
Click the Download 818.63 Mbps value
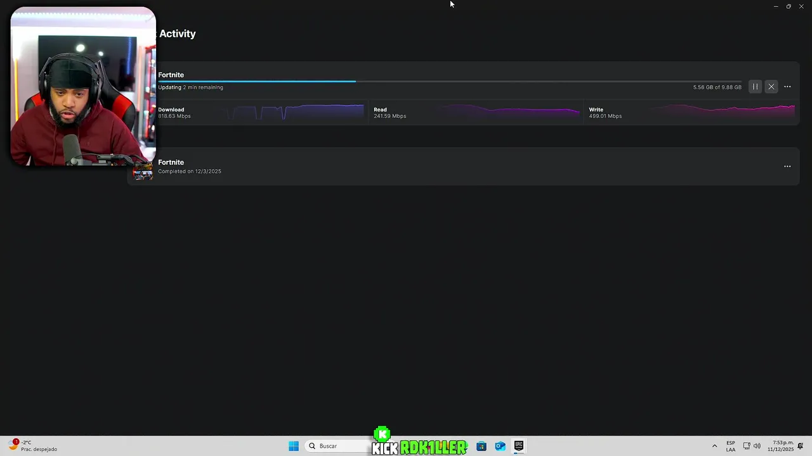point(174,117)
